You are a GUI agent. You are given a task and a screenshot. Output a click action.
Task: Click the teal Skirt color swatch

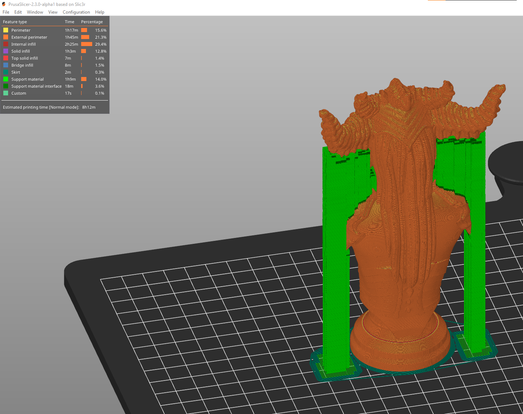(6, 72)
